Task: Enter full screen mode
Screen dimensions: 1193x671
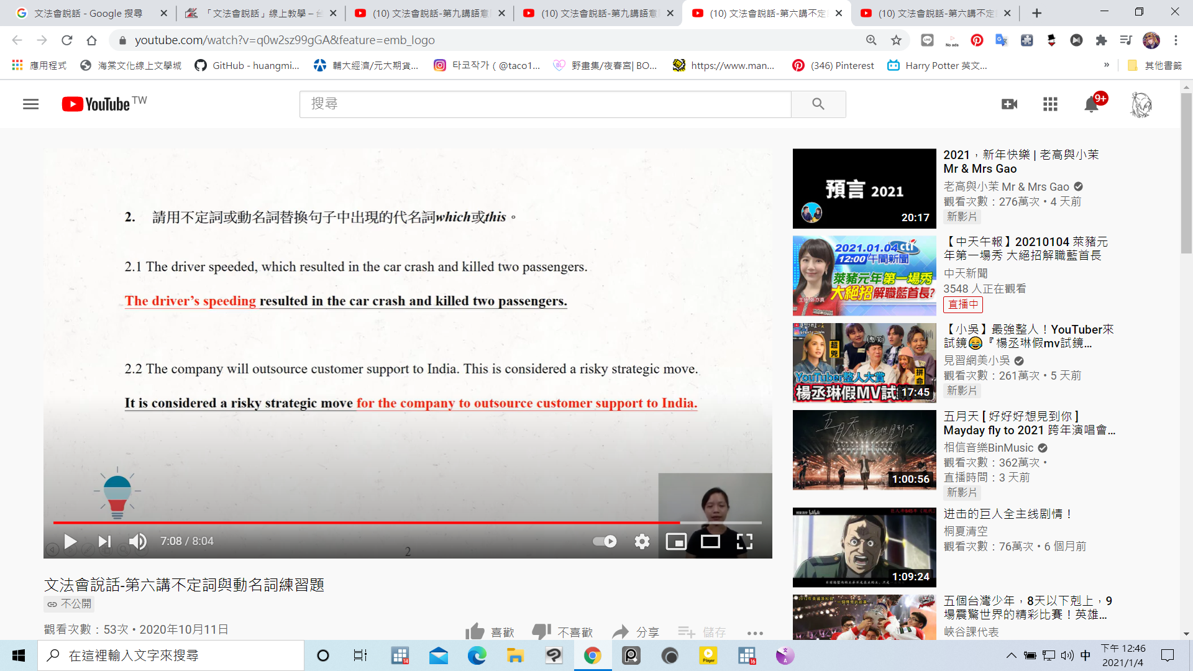Action: (744, 541)
